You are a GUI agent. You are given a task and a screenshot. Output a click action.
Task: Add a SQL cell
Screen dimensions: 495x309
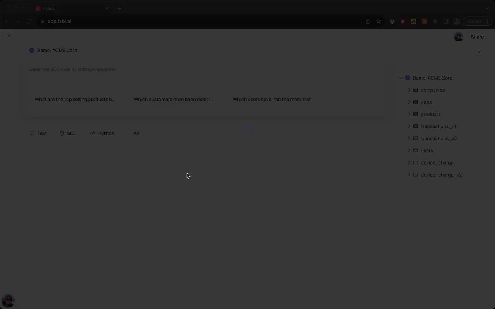point(68,133)
